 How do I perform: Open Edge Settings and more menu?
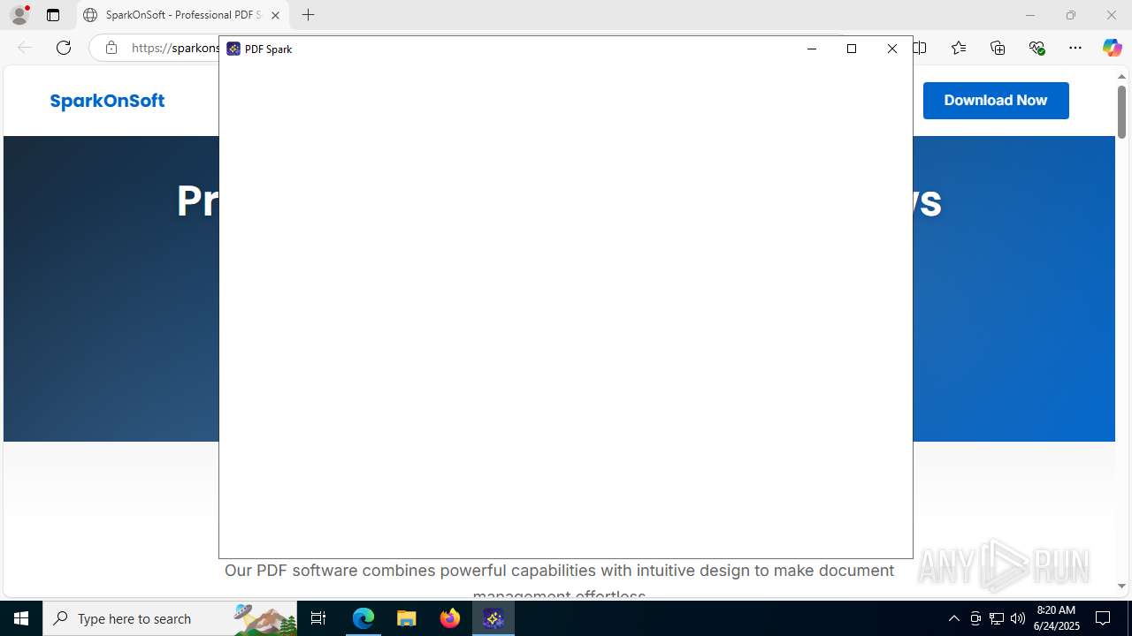pos(1075,48)
